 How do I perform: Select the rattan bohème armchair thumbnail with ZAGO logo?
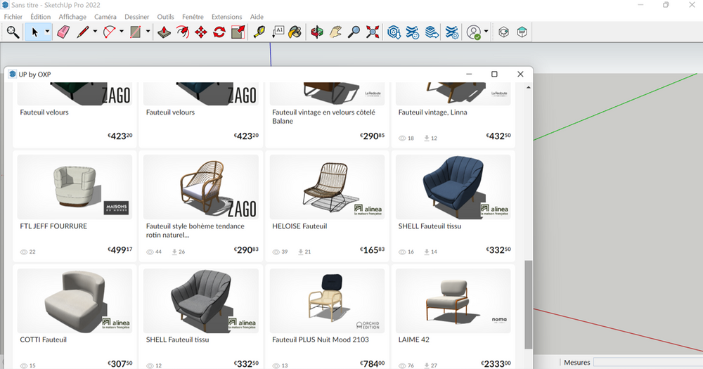pyautogui.click(x=201, y=187)
